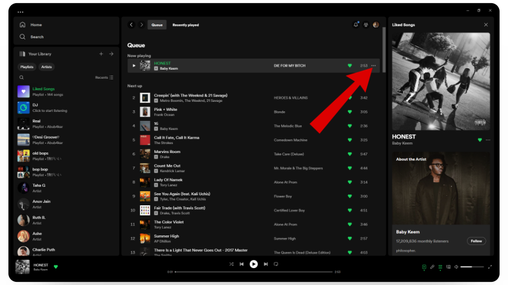The image size is (508, 285).
Task: Open Friend Activity icon
Action: pyautogui.click(x=366, y=25)
